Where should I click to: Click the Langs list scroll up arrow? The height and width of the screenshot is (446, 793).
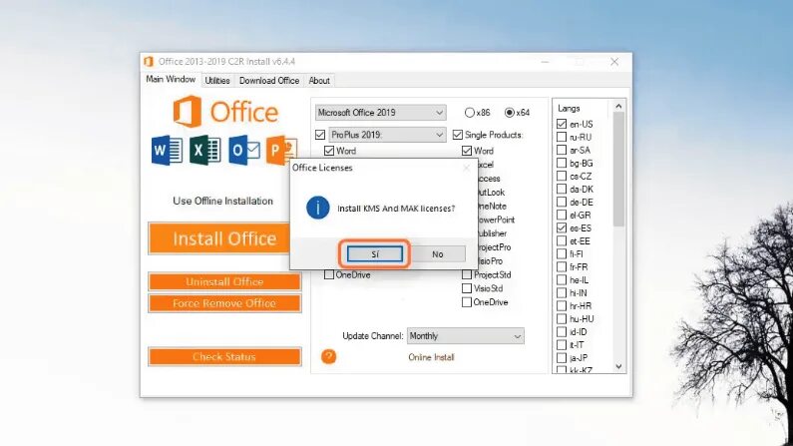tap(619, 106)
